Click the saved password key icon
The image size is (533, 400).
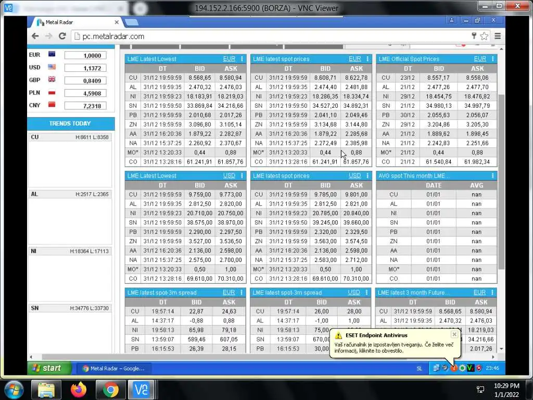(474, 36)
